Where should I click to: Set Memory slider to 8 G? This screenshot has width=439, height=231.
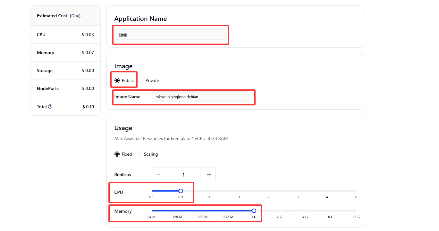tap(331, 211)
